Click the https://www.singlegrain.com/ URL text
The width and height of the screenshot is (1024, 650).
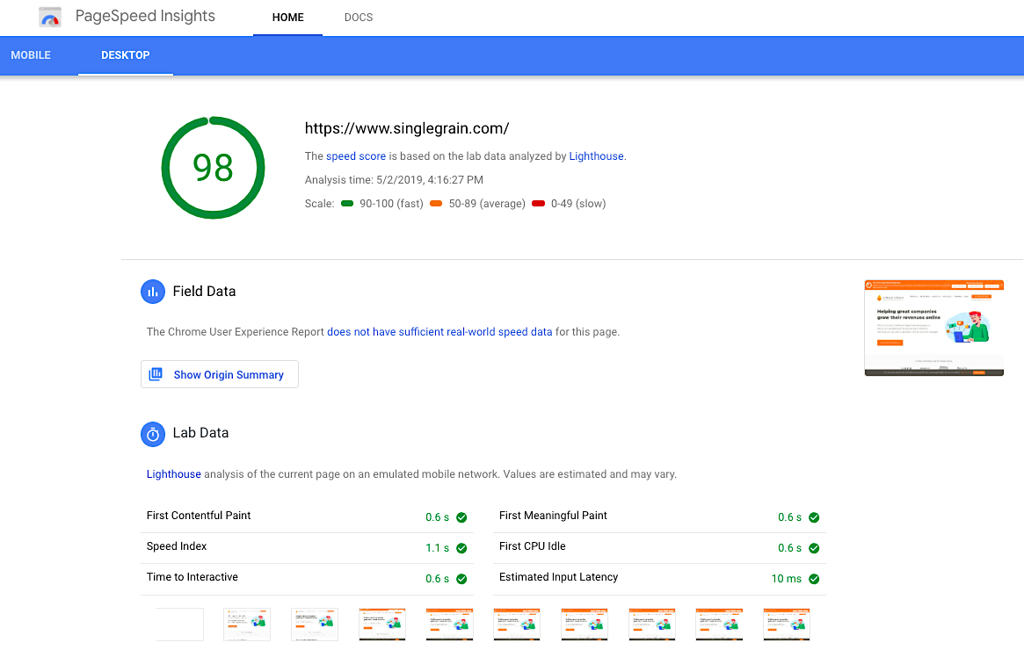coord(407,128)
